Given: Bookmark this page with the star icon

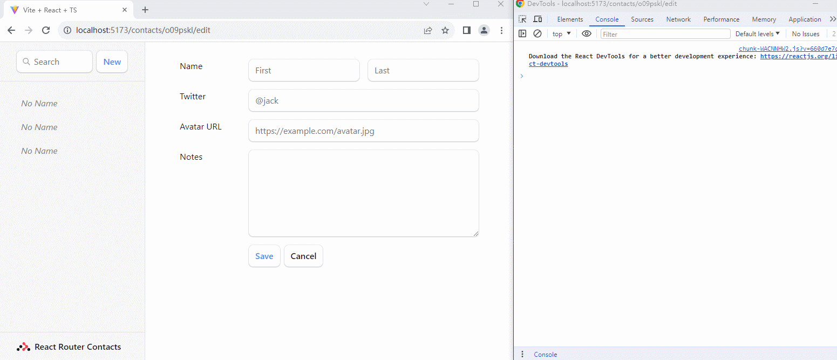Looking at the screenshot, I should [445, 30].
